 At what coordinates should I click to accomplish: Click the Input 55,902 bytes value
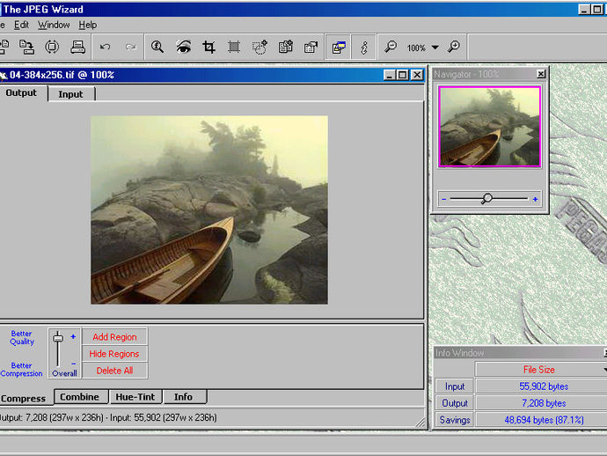544,386
